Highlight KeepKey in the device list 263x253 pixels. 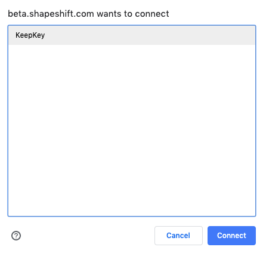(x=132, y=35)
